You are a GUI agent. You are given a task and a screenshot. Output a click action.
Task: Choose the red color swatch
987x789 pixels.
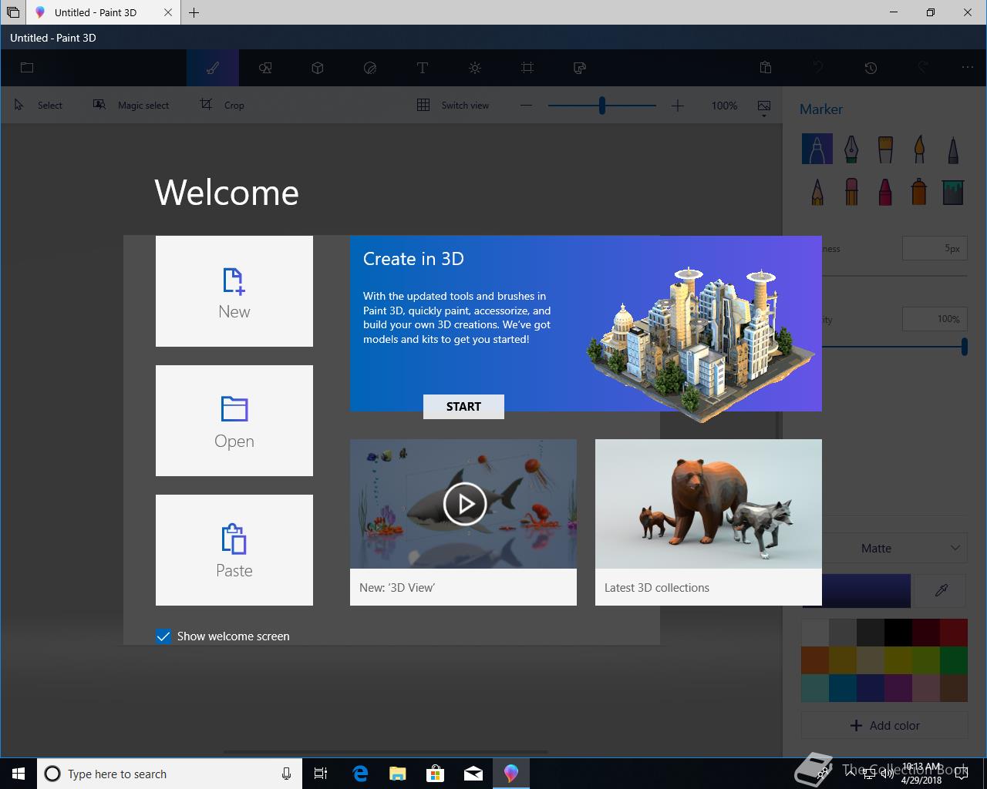[x=954, y=633]
